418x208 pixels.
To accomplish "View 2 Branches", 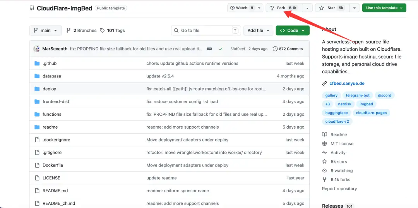I will [x=82, y=31].
